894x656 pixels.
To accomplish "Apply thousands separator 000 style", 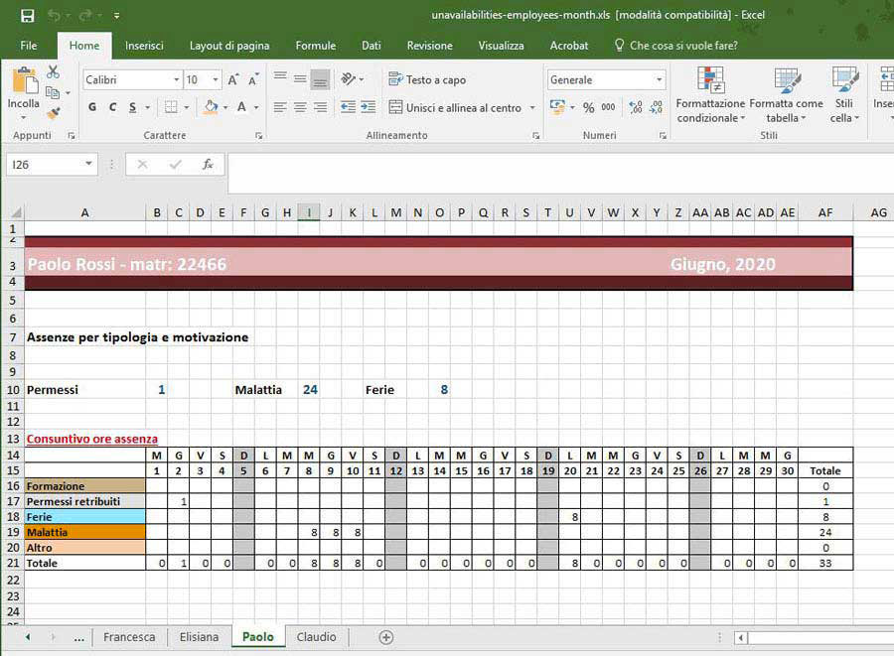I will pos(608,107).
